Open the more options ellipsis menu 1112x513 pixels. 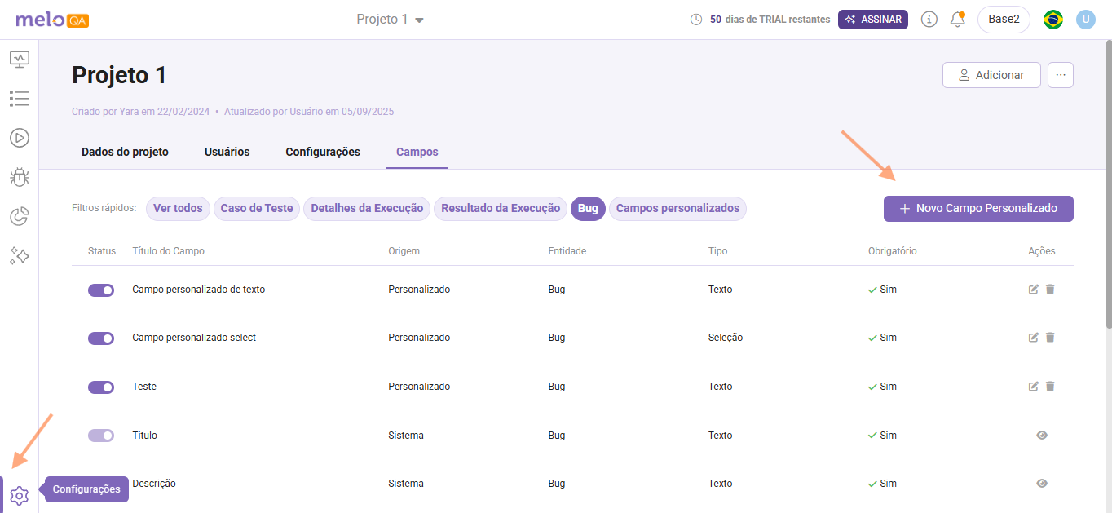click(1060, 75)
